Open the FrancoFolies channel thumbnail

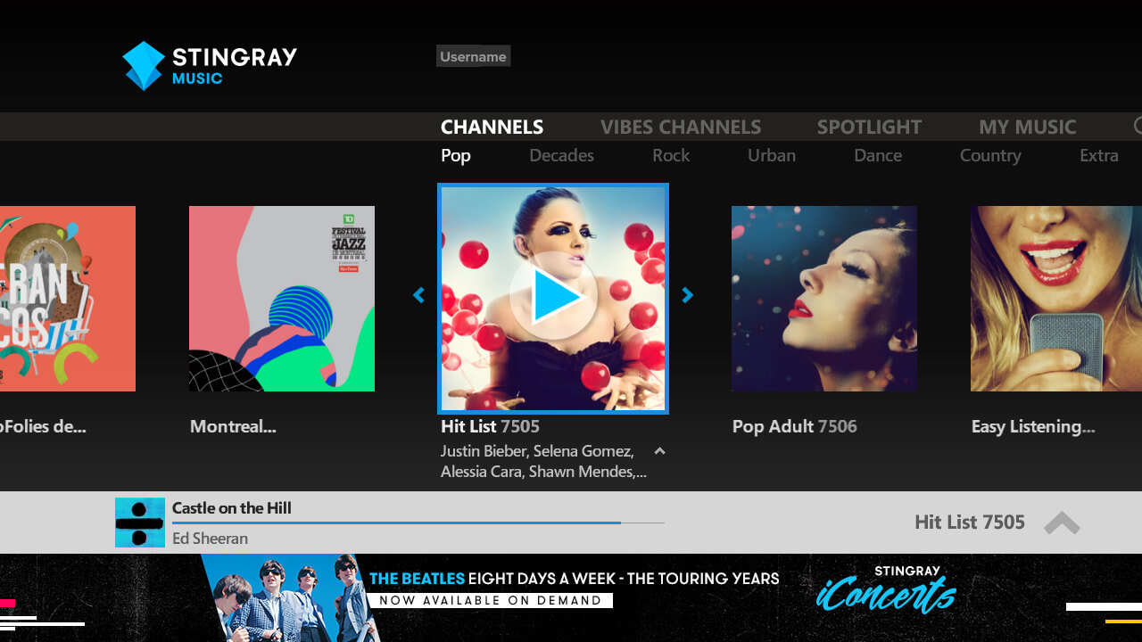point(68,299)
